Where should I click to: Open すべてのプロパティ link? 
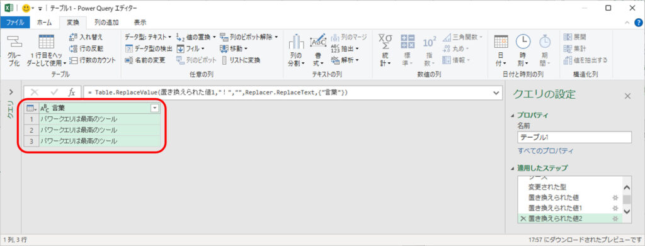click(545, 151)
